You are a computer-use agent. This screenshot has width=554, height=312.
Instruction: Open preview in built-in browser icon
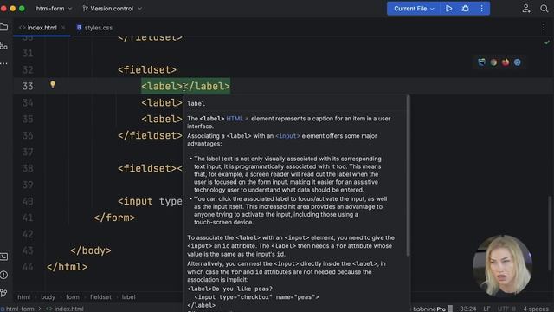pos(481,62)
